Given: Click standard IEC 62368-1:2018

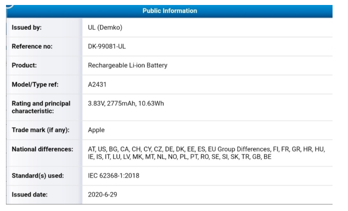Looking at the screenshot, I should pos(114,176).
